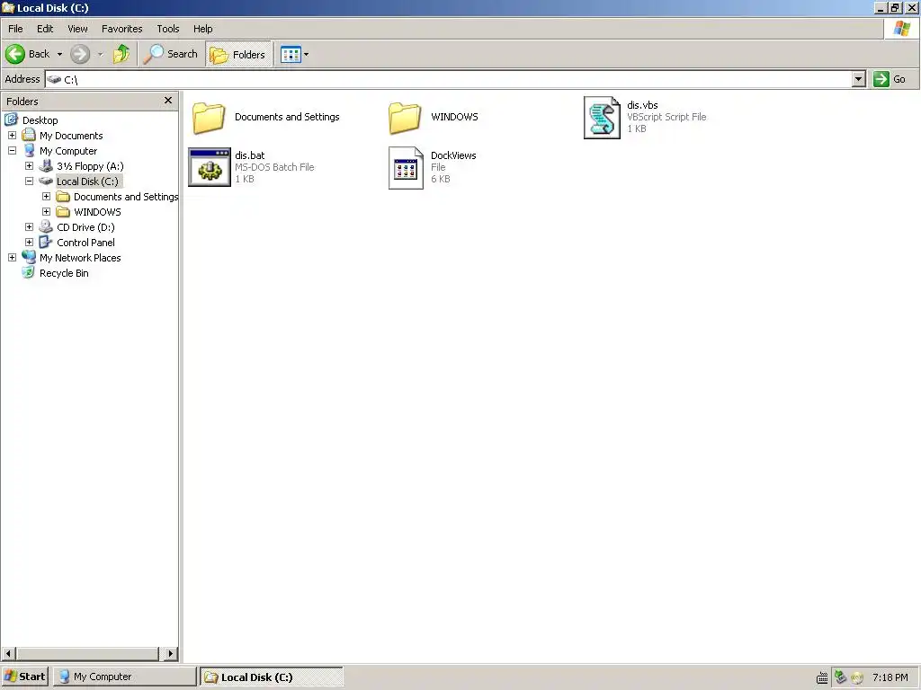This screenshot has height=690, width=921.
Task: Click the DockViews file name
Action: [453, 155]
